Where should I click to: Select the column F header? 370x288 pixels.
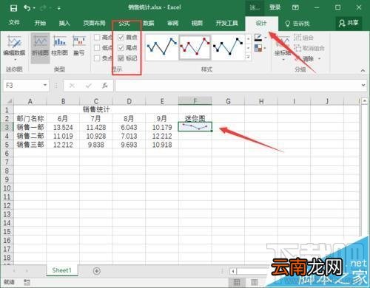pyautogui.click(x=195, y=101)
